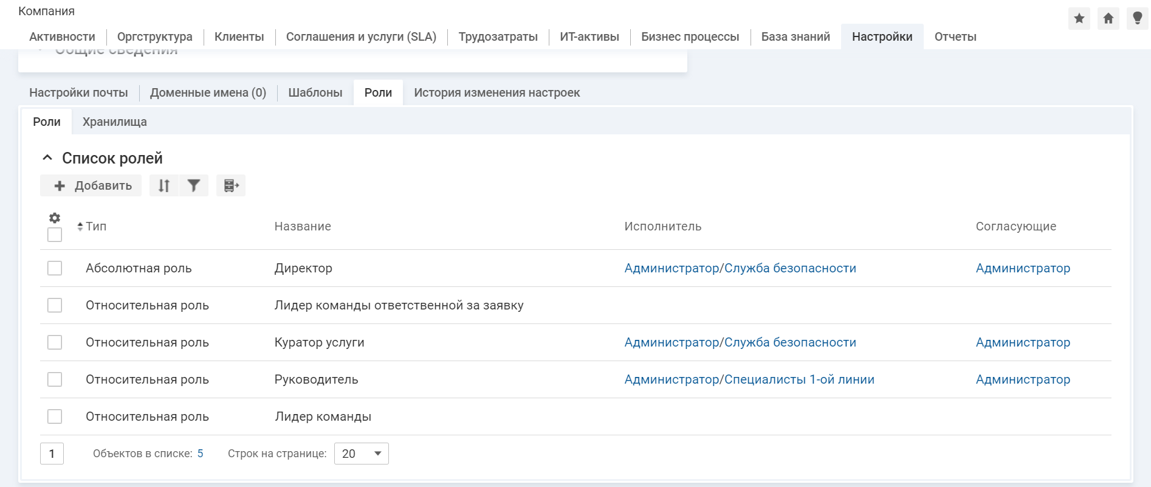1151x487 pixels.
Task: Toggle the select-all header checkbox
Action: 55,235
